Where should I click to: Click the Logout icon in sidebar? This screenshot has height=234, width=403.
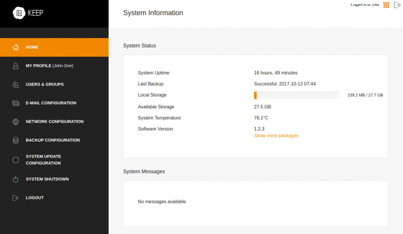pyautogui.click(x=15, y=198)
